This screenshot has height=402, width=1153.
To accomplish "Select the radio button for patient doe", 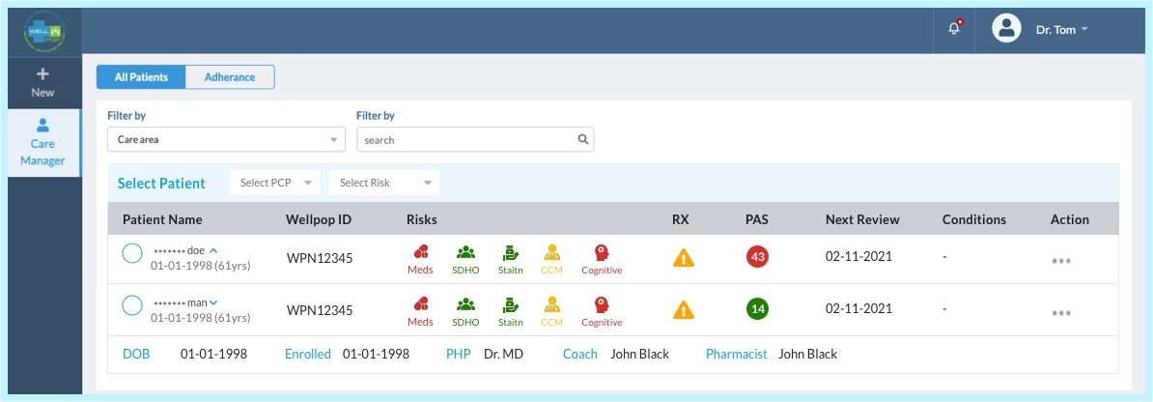I will (132, 254).
